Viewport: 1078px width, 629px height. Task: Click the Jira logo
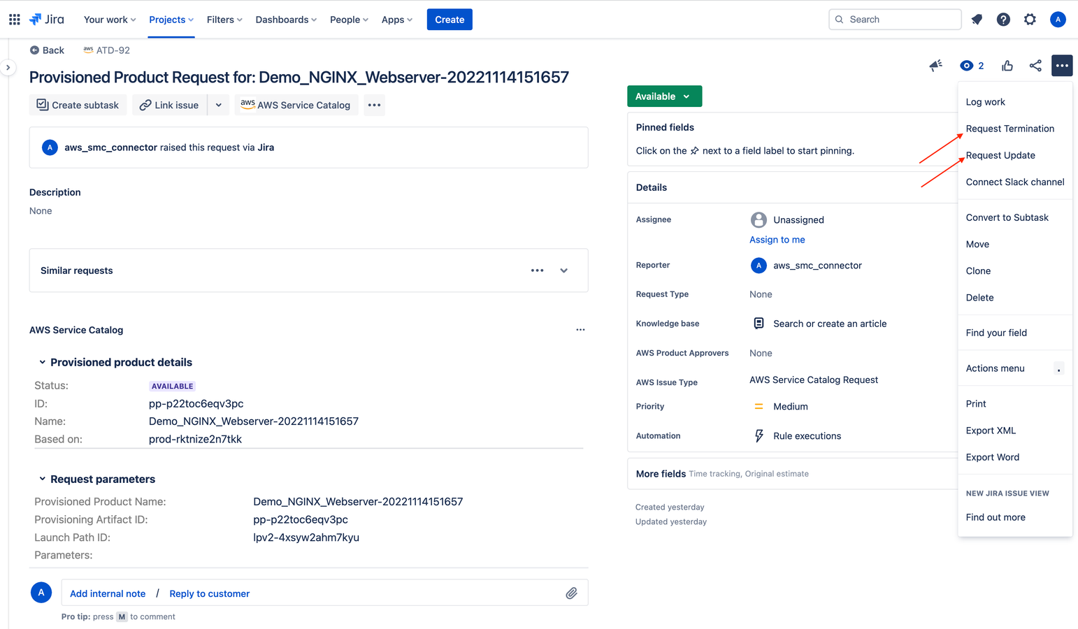tap(47, 20)
